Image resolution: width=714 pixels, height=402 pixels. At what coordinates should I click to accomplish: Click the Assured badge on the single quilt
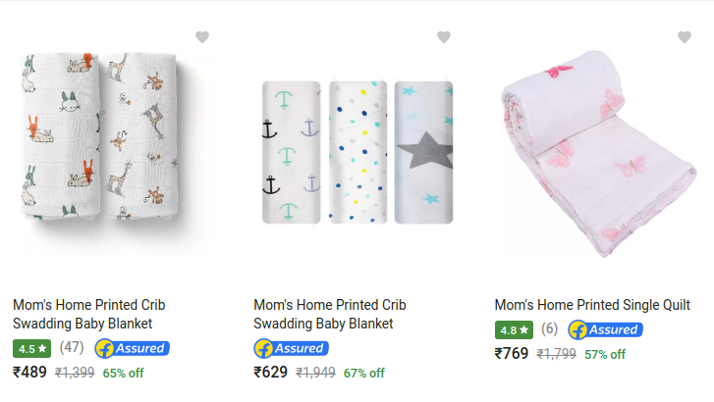(x=605, y=330)
